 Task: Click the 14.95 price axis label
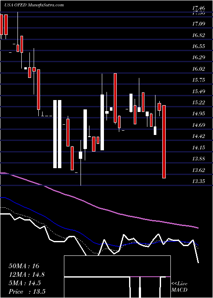pos(199,114)
